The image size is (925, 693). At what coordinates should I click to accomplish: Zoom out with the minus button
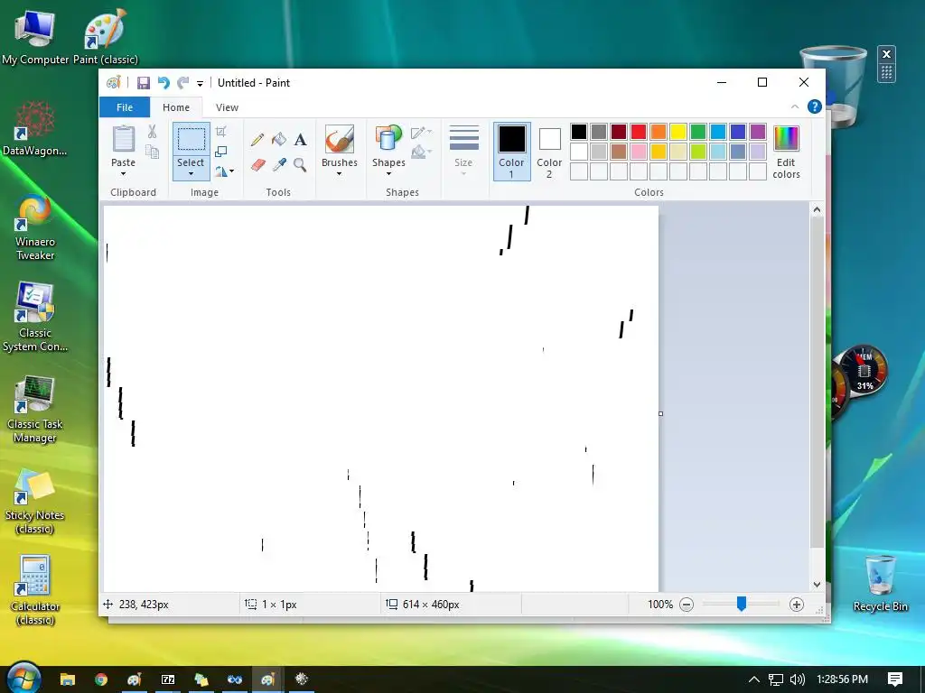(687, 605)
